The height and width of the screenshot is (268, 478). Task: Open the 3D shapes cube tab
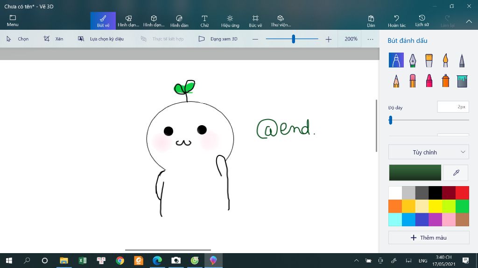pyautogui.click(x=154, y=21)
